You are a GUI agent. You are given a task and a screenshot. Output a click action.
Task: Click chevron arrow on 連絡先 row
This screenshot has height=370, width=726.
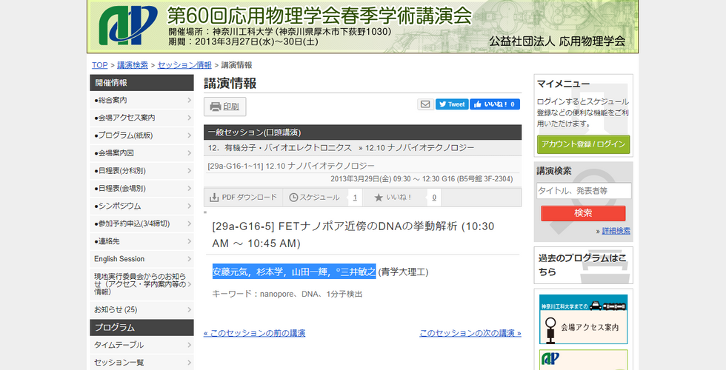(190, 241)
